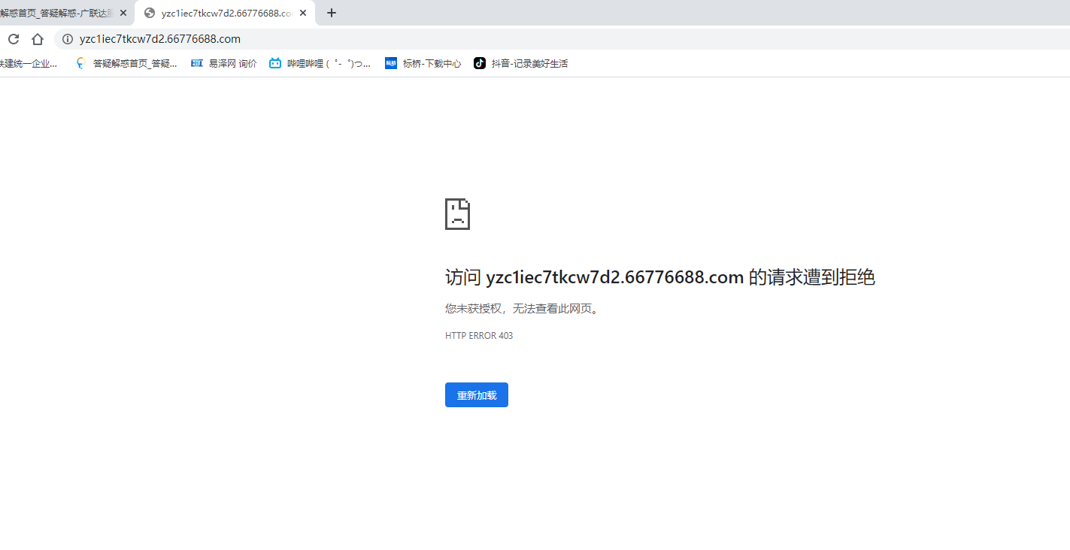
Task: Click the 重新加载 reload button
Action: [477, 395]
